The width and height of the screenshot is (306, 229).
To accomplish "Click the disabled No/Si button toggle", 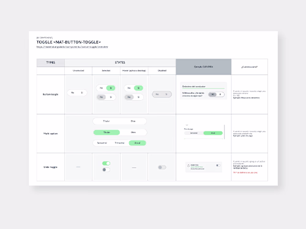I will pos(162,94).
